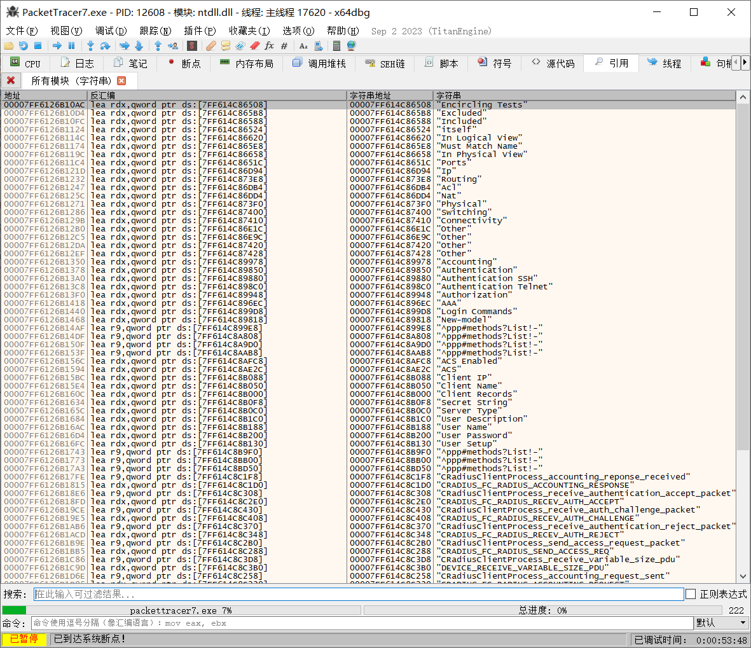Switch to the 符号 tab
This screenshot has width=751, height=648.
tap(495, 64)
